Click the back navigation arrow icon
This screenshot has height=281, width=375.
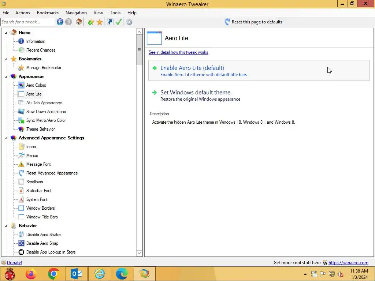coord(60,22)
